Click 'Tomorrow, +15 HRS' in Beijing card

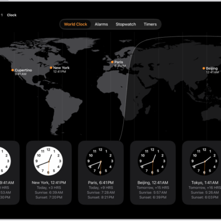(x=153, y=188)
